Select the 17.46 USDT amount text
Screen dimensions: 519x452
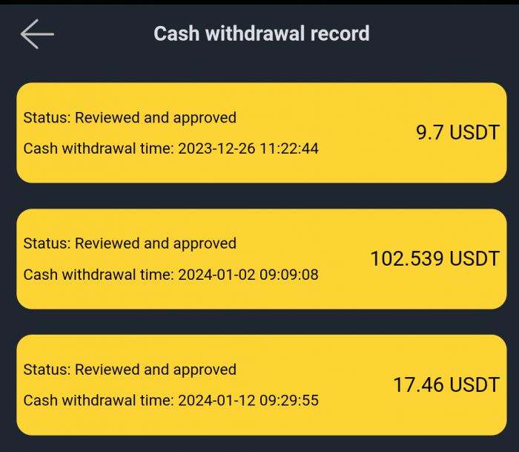tap(446, 385)
